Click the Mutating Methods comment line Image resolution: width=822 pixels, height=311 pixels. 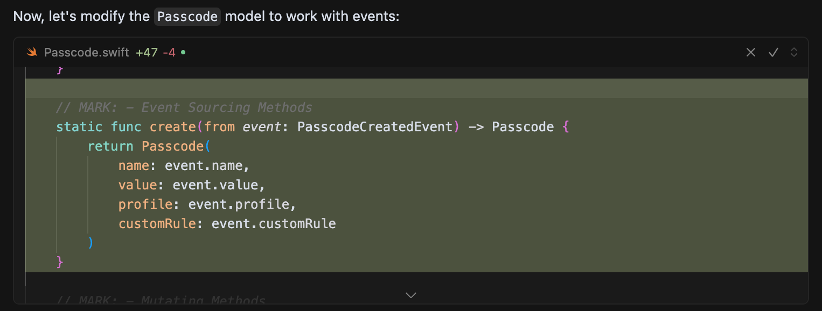click(x=161, y=300)
